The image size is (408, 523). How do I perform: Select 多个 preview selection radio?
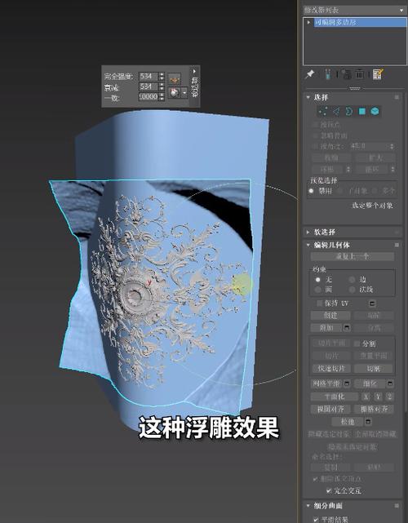tap(375, 191)
